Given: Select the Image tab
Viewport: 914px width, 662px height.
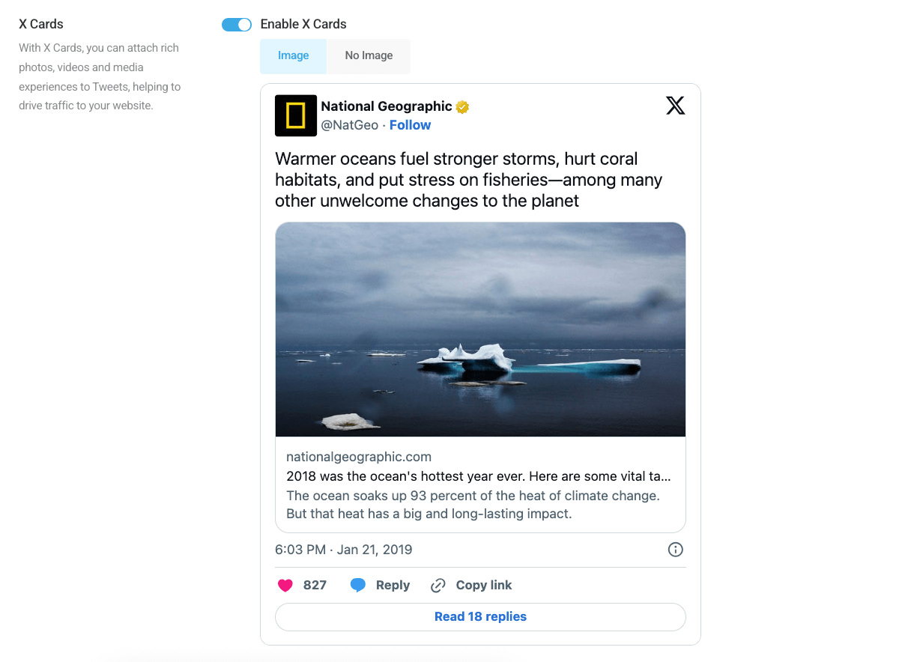Looking at the screenshot, I should (293, 56).
